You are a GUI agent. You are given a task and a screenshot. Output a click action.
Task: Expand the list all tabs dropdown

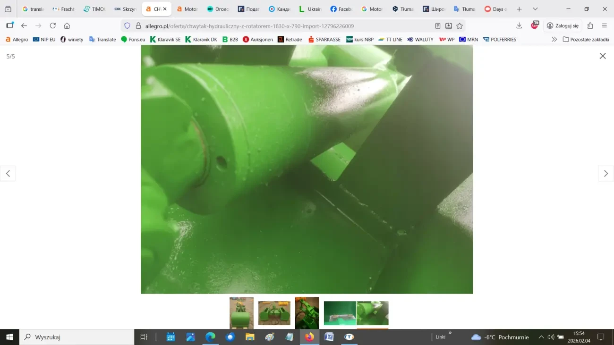point(535,9)
